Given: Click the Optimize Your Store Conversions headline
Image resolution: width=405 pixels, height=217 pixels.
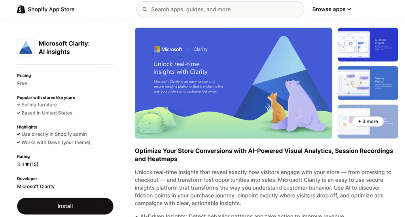Looking at the screenshot, I should [264, 155].
